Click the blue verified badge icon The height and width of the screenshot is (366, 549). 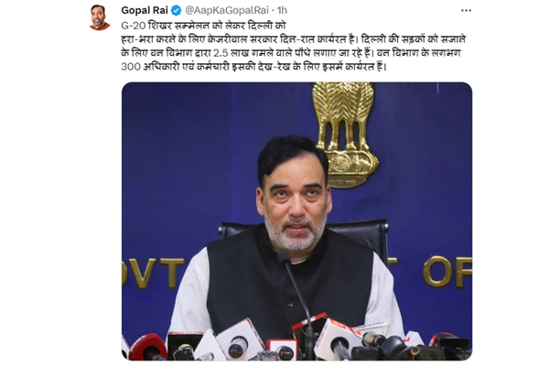coord(176,10)
